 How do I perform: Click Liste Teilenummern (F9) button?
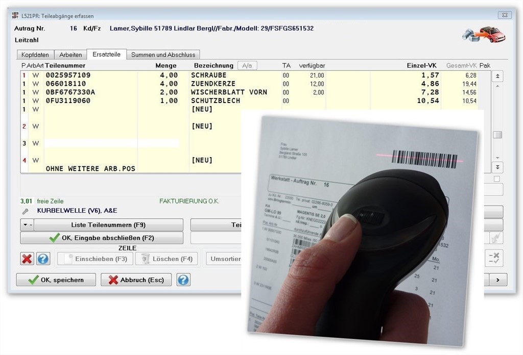[x=108, y=225]
